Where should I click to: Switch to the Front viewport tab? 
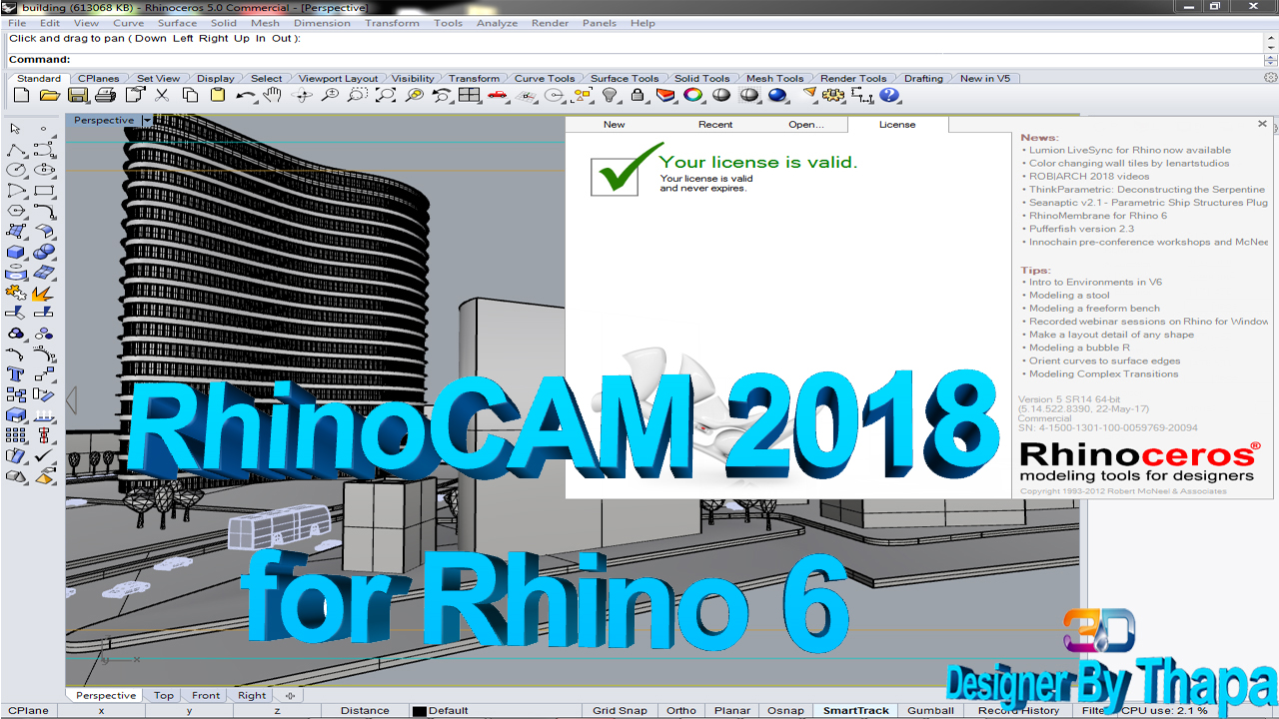click(206, 696)
